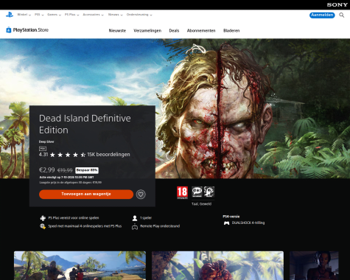Expand the Winkel menu
Viewport: 350px width, 280px height.
pos(24,15)
